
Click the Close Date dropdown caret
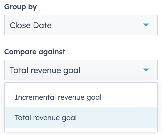[146, 25]
